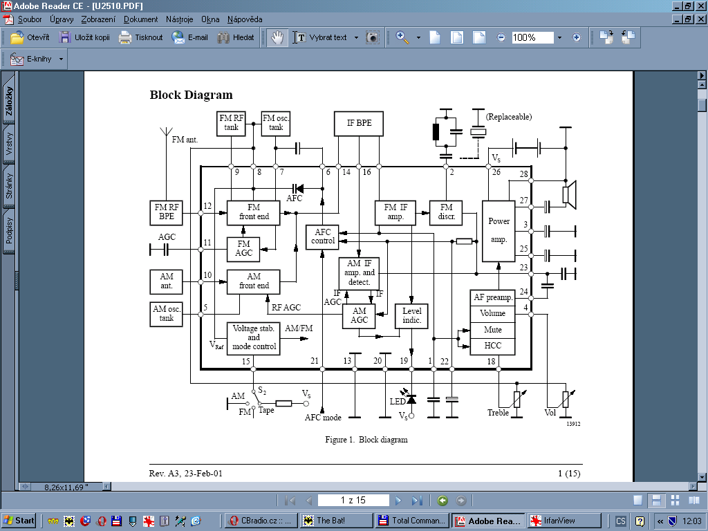
Task: Open the Zobrazení menu
Action: [x=98, y=19]
